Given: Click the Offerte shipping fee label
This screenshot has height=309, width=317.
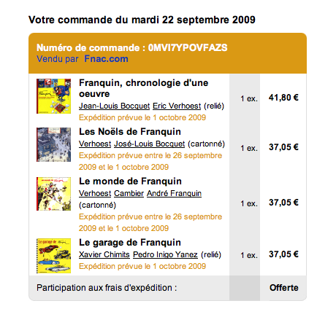Looking at the screenshot, I should pos(284,288).
